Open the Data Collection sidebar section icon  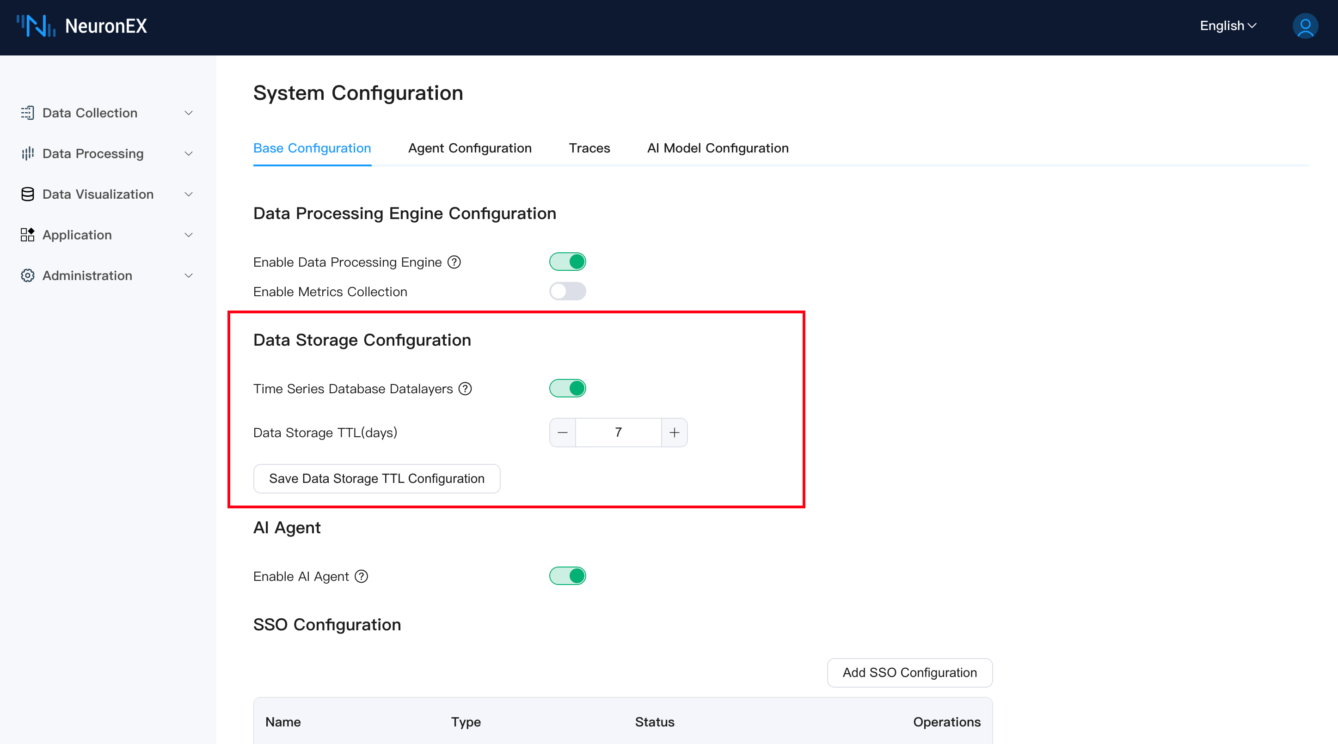pos(28,113)
